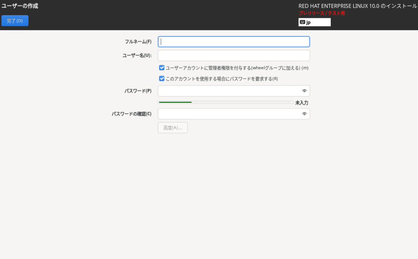Toggle the require password checkbox

162,79
